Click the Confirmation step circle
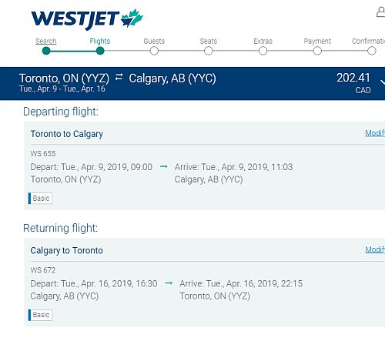 click(x=372, y=51)
